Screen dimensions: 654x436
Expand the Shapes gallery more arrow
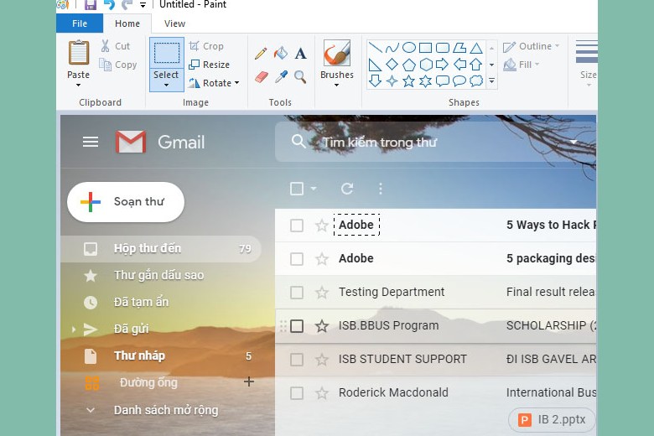[491, 81]
